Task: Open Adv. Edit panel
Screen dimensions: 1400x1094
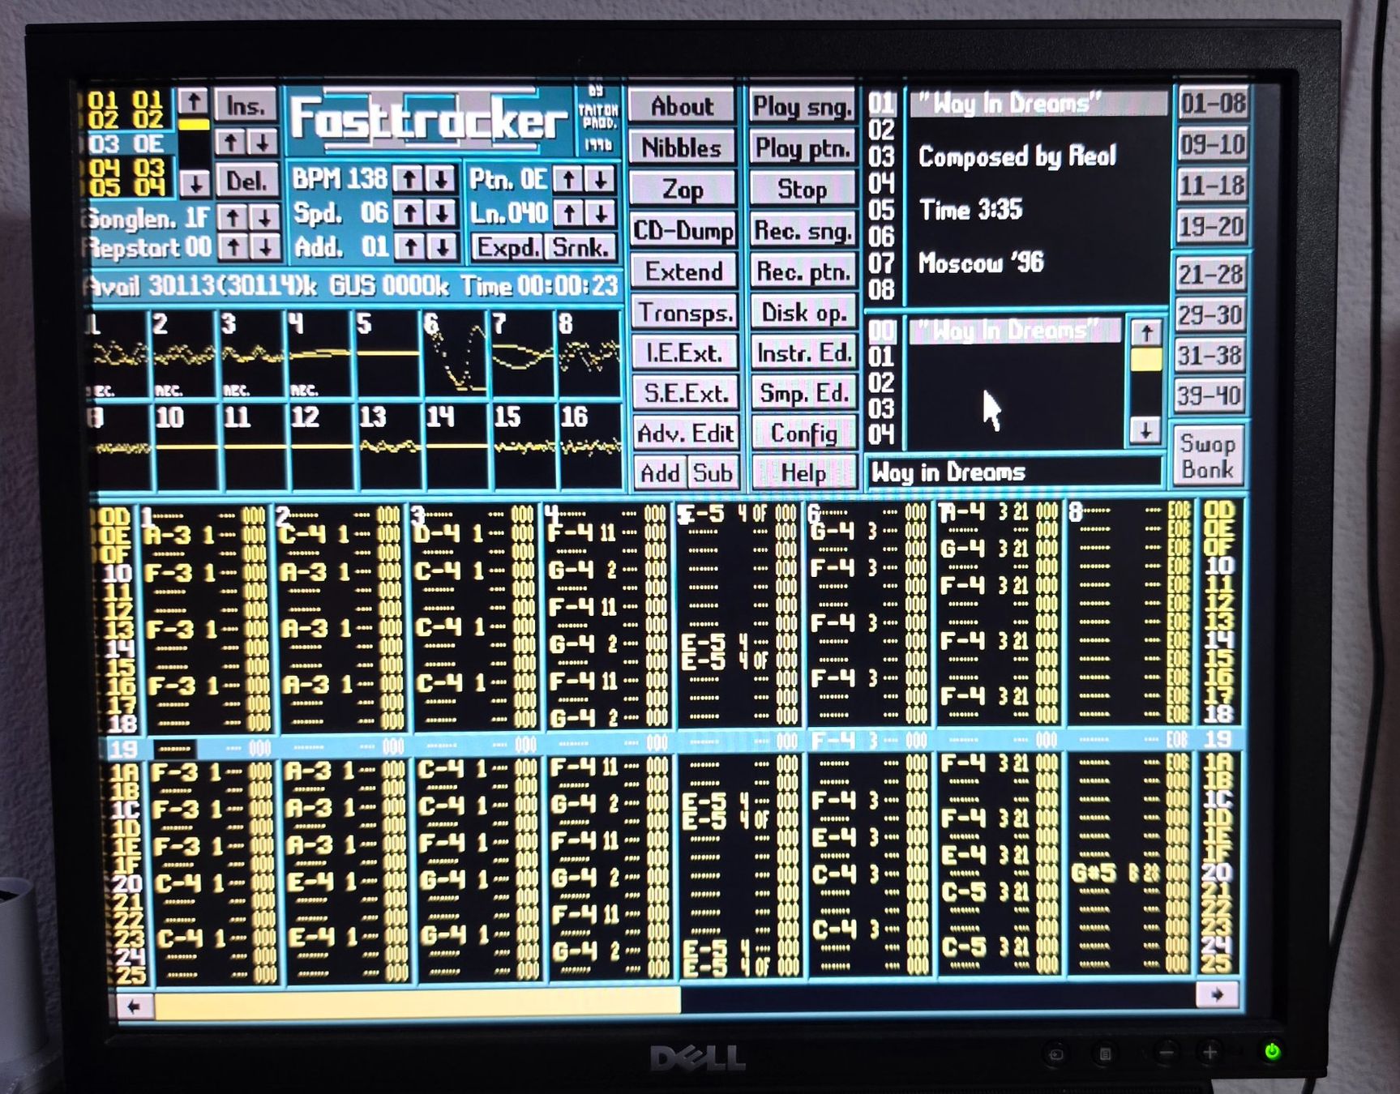Action: pos(686,434)
